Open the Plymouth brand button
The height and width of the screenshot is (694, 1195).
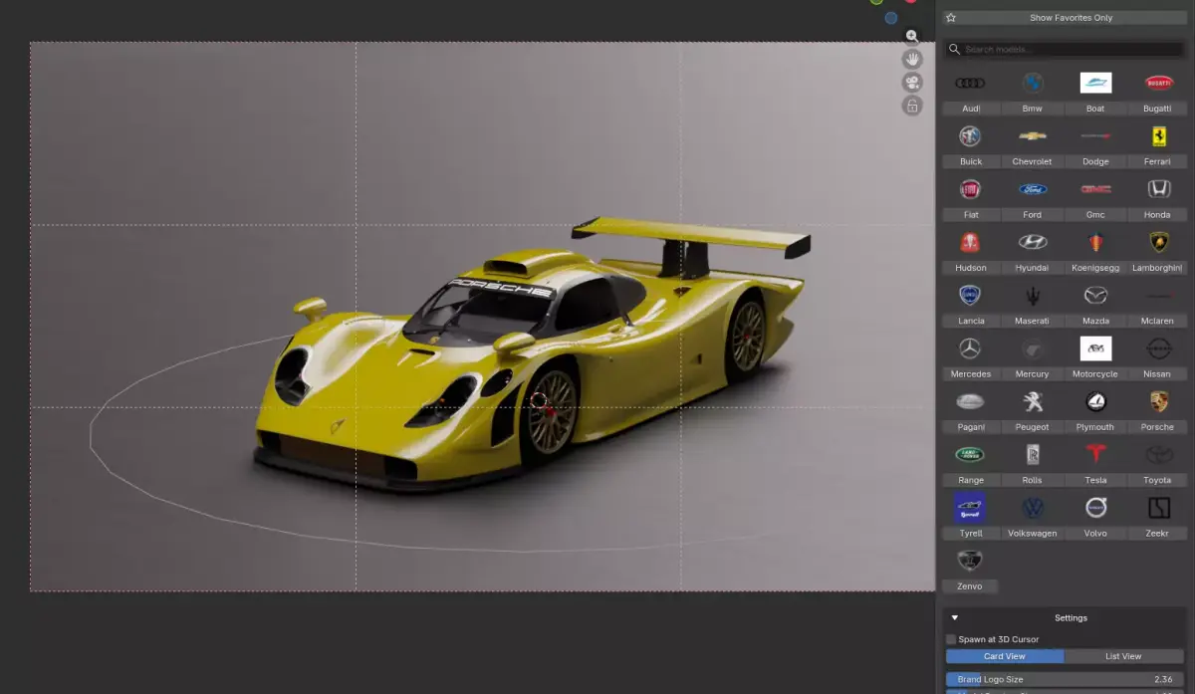1095,427
